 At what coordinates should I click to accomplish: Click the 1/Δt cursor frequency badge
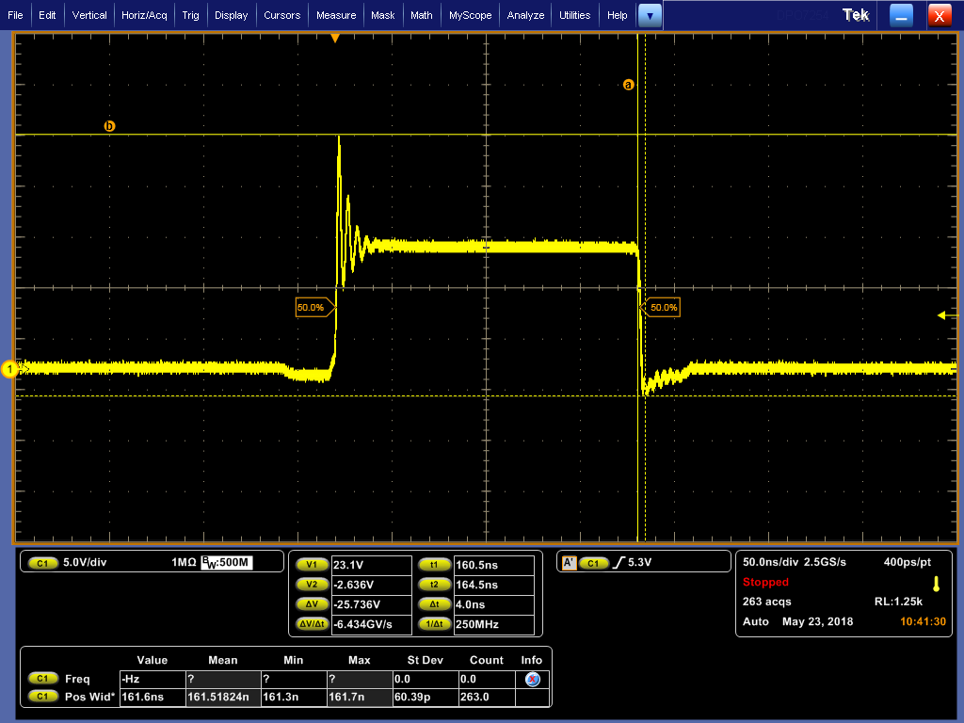(x=434, y=624)
